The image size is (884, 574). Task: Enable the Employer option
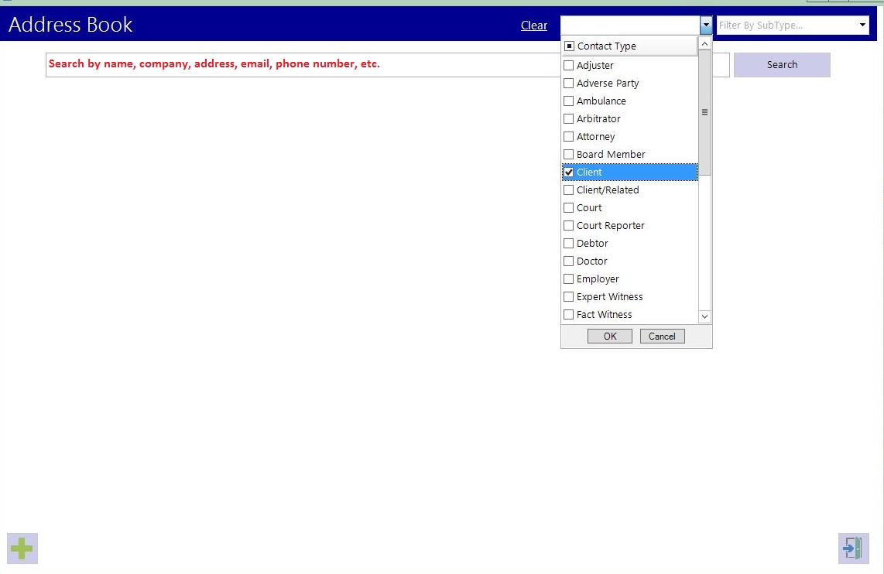[x=569, y=278]
